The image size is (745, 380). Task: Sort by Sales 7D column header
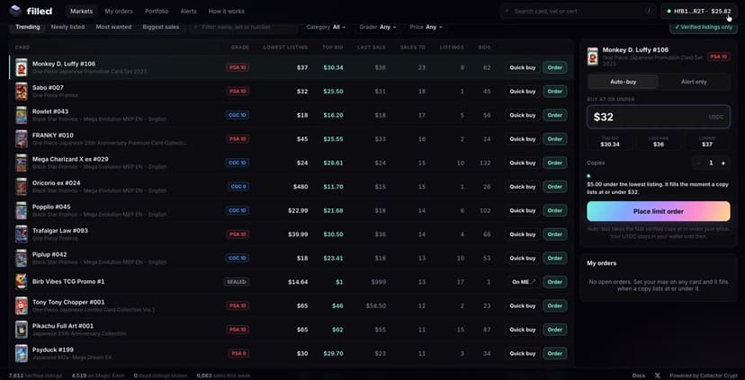[412, 48]
